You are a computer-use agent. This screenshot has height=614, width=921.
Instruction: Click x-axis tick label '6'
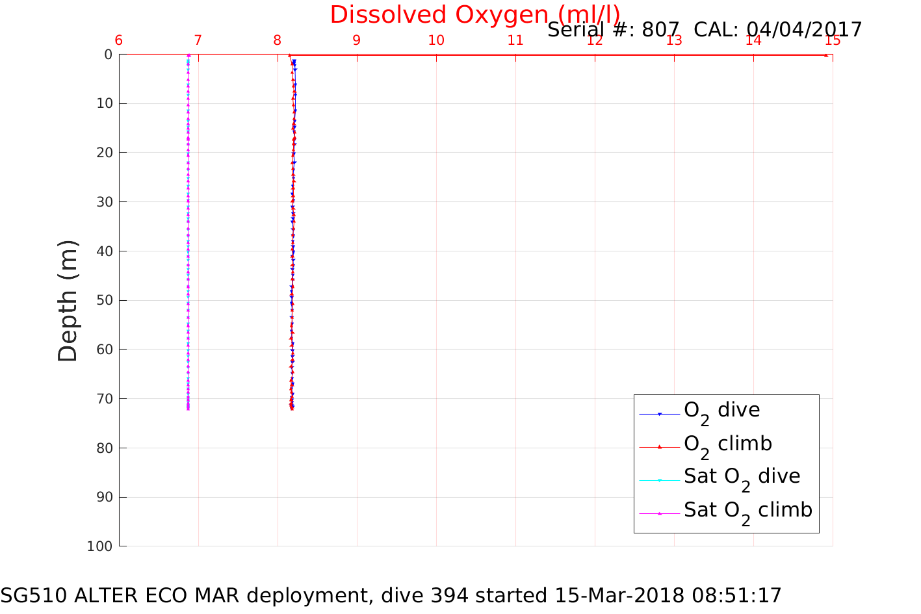[119, 40]
